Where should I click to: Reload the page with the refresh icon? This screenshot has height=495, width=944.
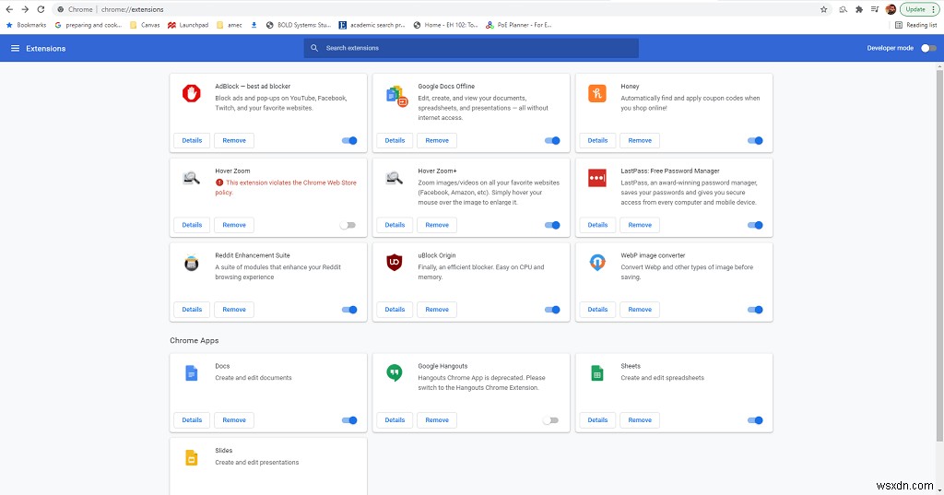(41, 9)
